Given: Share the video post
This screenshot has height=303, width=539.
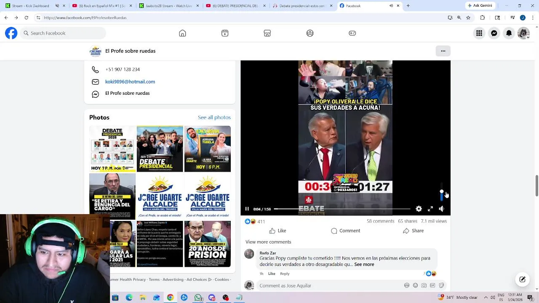Looking at the screenshot, I should click(413, 231).
